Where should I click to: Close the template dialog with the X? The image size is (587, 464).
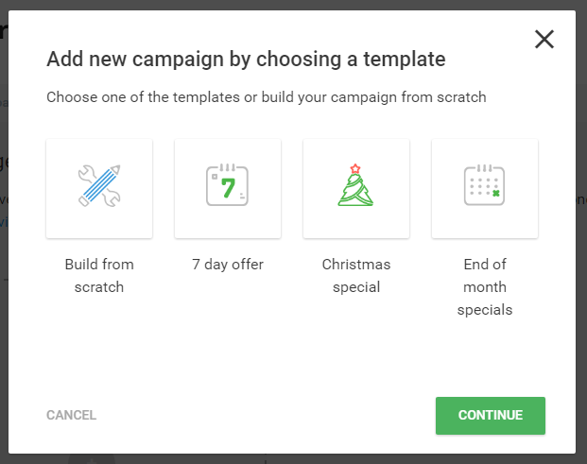point(544,40)
